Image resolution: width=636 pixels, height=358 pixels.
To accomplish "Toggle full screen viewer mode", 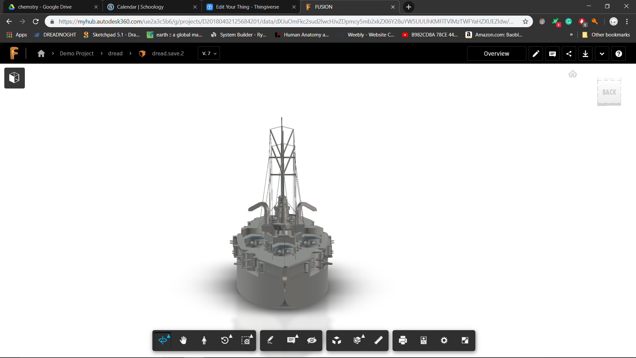I will click(x=465, y=340).
